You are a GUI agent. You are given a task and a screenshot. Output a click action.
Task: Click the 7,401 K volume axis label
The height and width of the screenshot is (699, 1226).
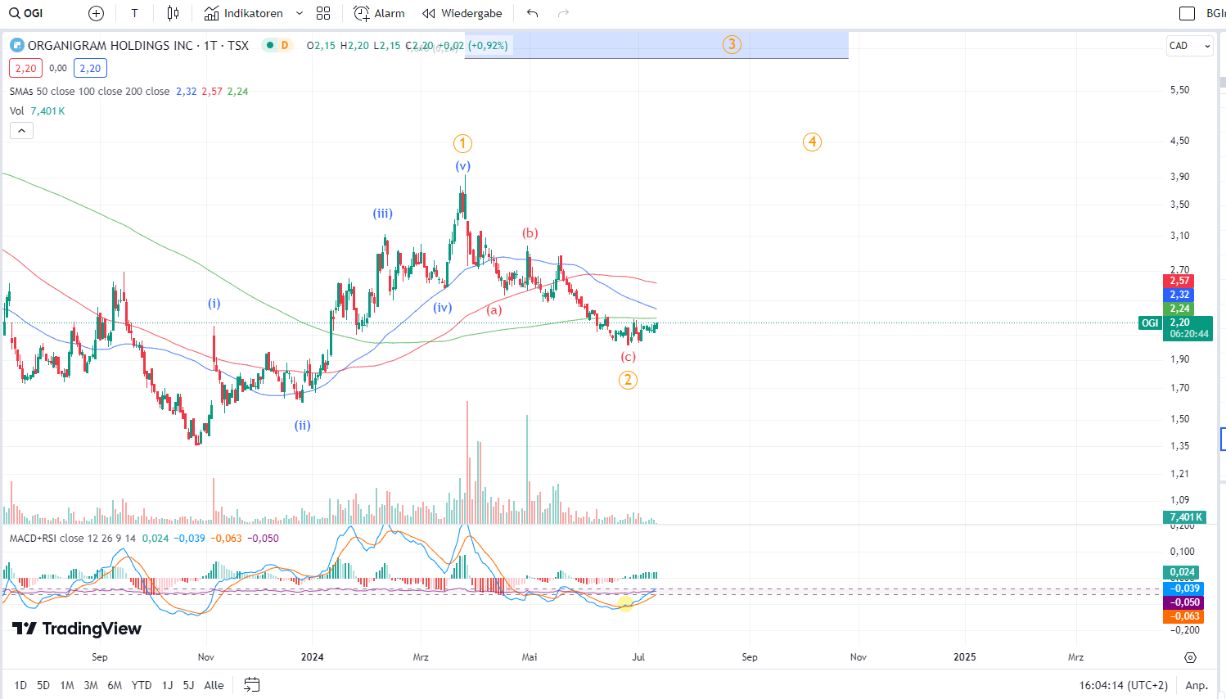click(x=1185, y=517)
